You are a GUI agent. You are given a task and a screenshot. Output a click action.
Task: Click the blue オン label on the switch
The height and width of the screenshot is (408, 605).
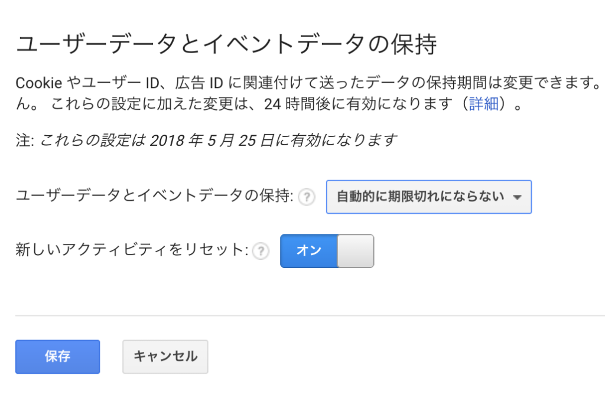coord(308,251)
